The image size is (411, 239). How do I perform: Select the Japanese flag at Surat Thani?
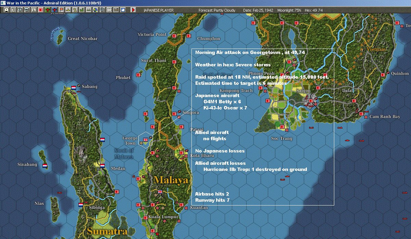tap(174, 62)
